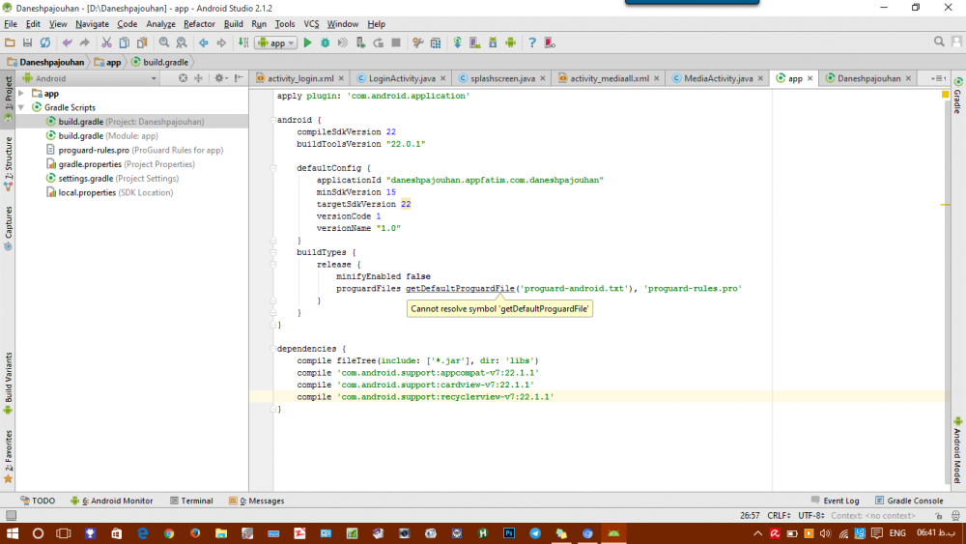Open the app run configuration dropdown

pyautogui.click(x=275, y=43)
